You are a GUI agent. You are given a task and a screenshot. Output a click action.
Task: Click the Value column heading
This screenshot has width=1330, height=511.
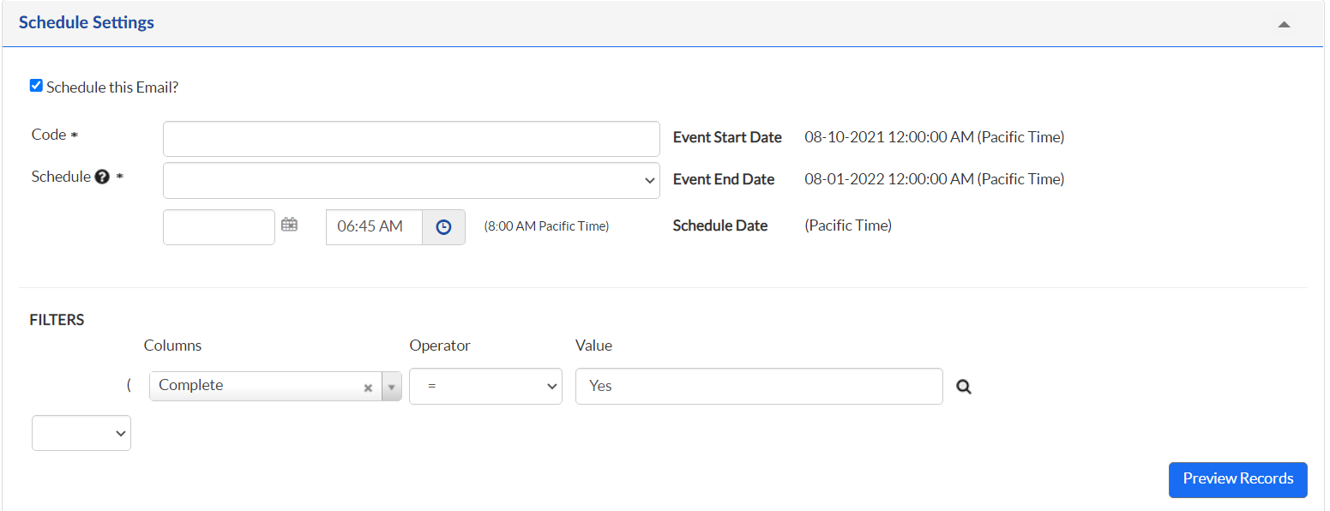593,346
